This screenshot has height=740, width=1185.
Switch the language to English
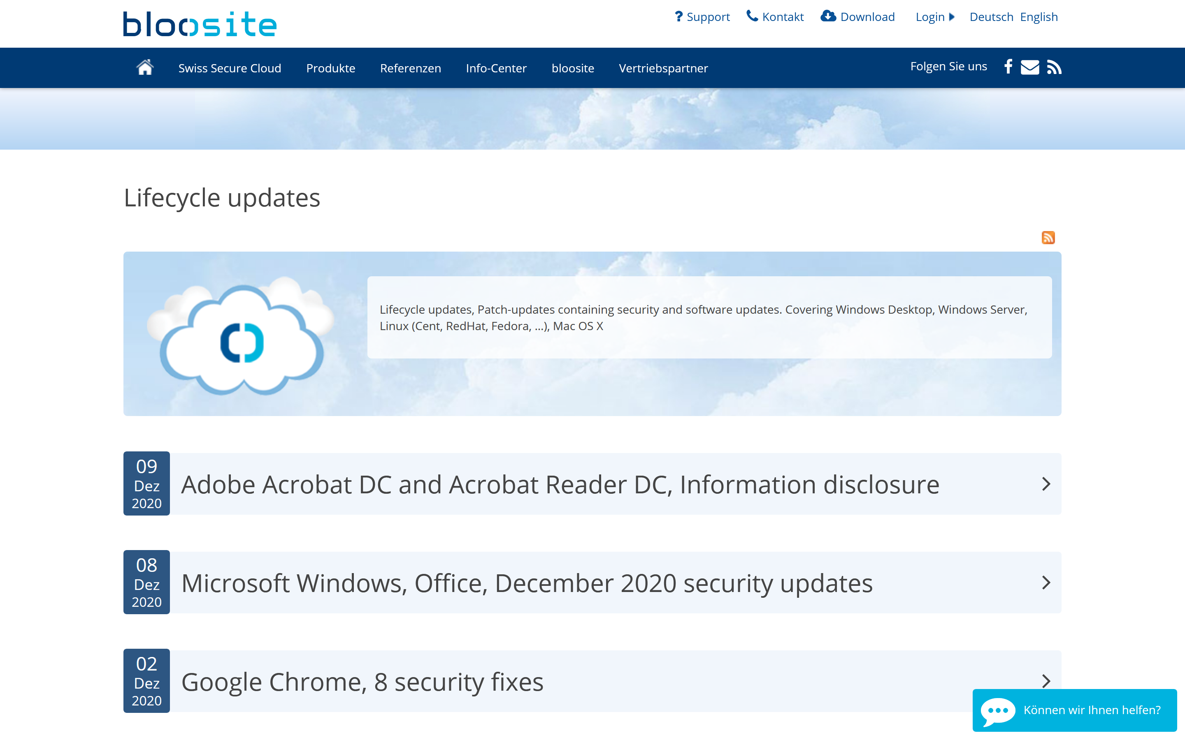coord(1039,17)
